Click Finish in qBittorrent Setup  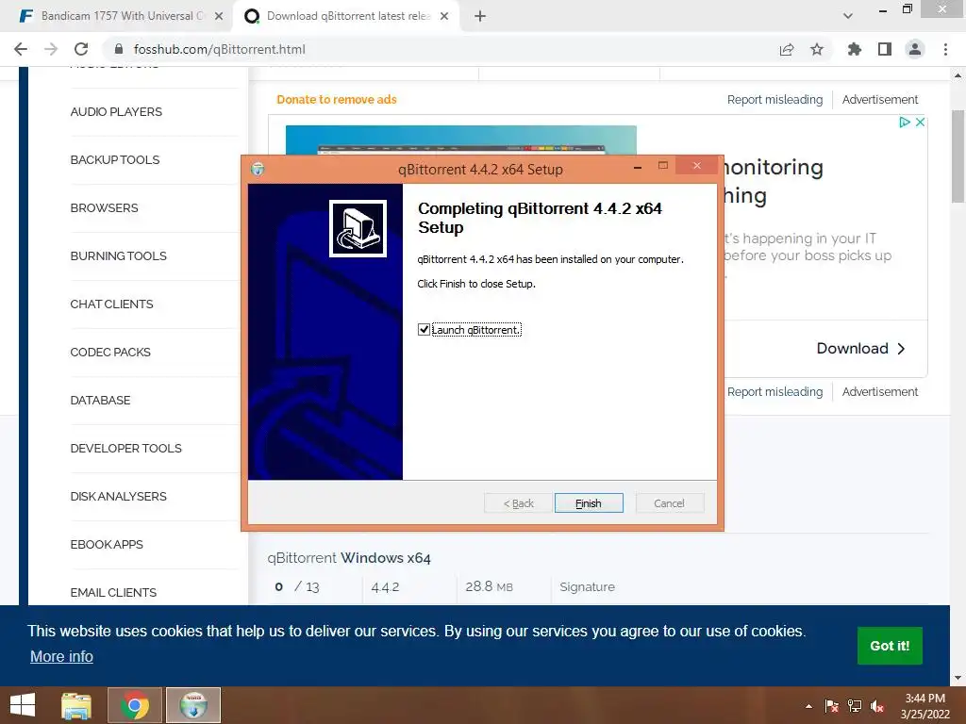(x=589, y=503)
